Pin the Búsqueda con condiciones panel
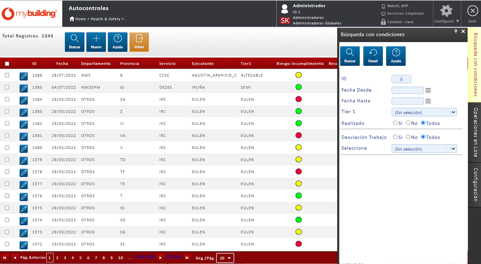 coord(456,31)
